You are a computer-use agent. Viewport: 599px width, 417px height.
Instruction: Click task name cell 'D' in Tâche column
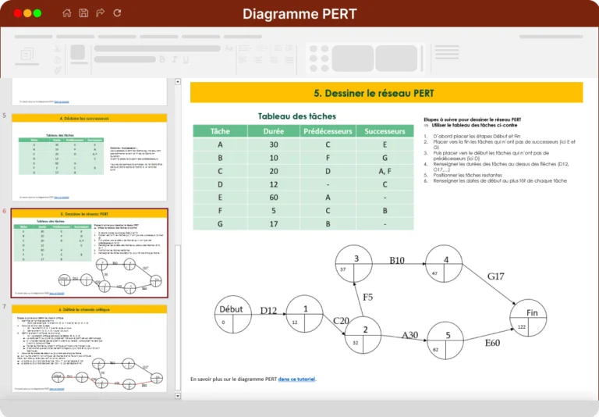(220, 184)
